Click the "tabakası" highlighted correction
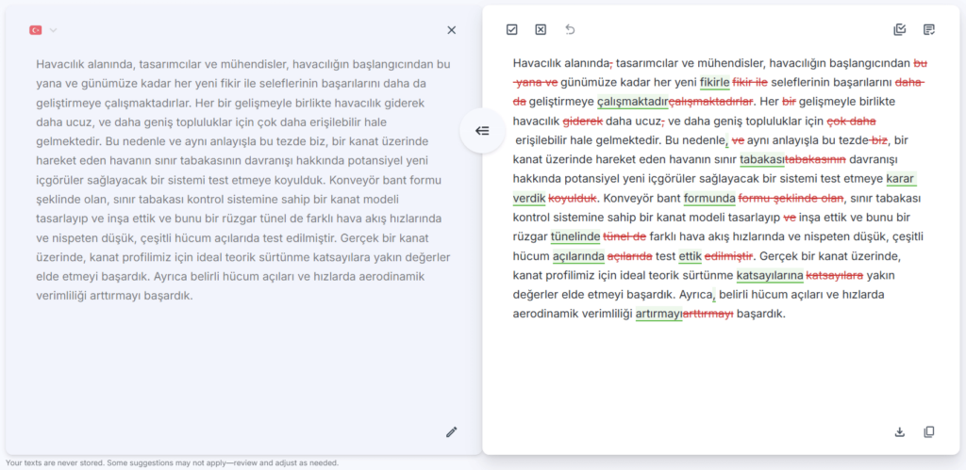This screenshot has height=470, width=966. (x=761, y=159)
